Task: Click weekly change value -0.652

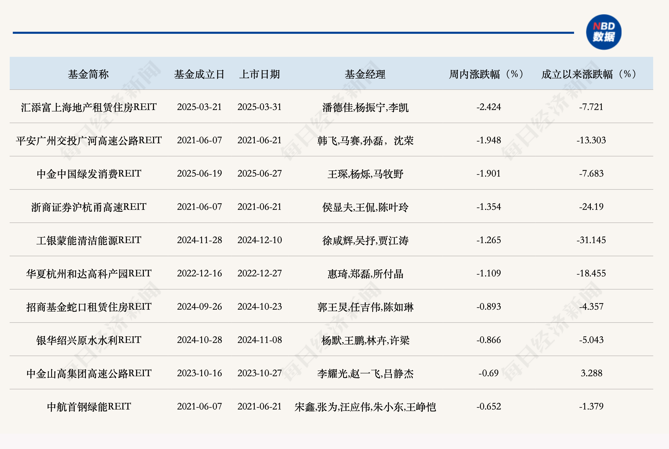Action: pos(488,406)
